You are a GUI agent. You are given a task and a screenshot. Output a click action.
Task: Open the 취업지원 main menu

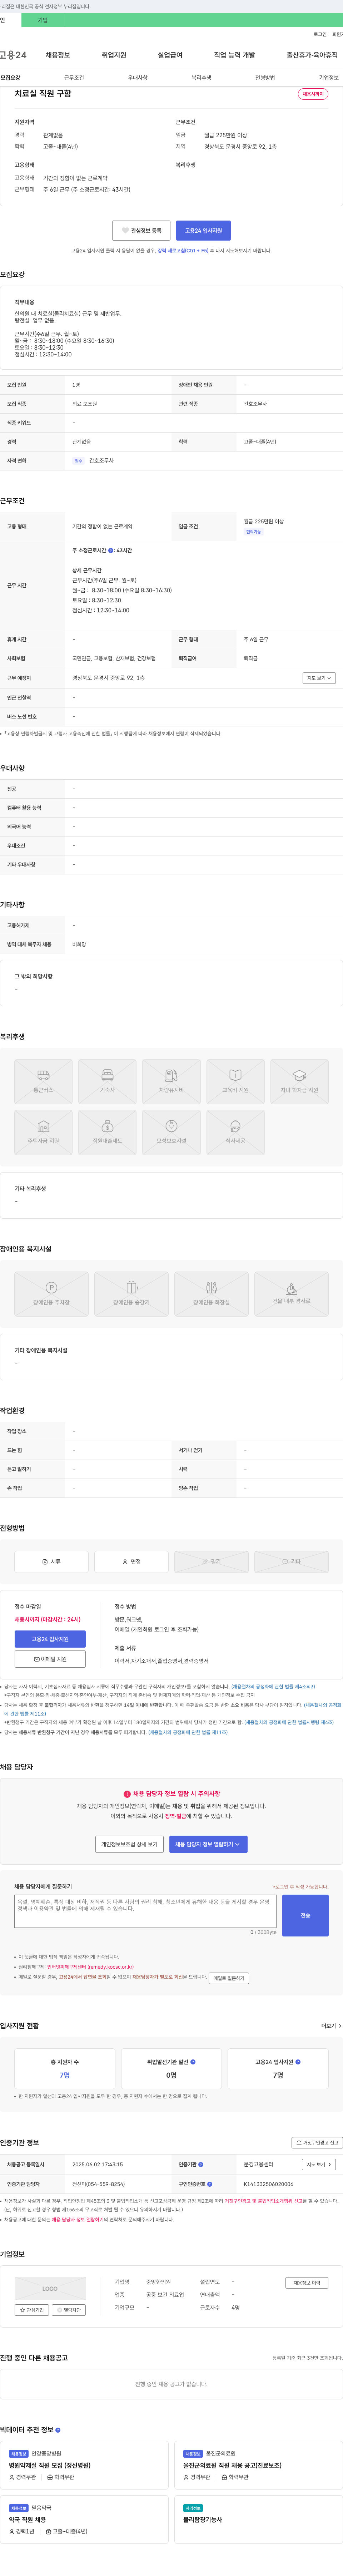114,55
